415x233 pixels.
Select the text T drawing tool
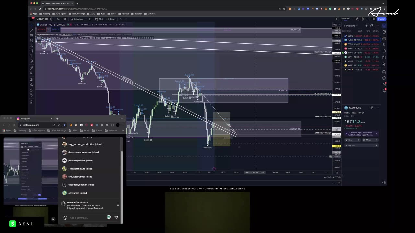[x=31, y=56]
